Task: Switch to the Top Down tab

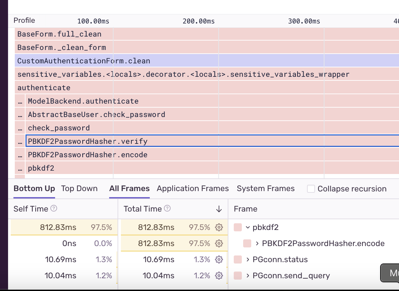Action: pyautogui.click(x=79, y=189)
